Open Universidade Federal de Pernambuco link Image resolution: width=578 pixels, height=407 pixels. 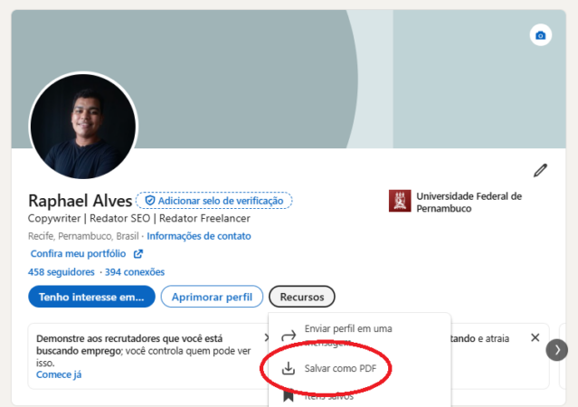click(x=469, y=202)
